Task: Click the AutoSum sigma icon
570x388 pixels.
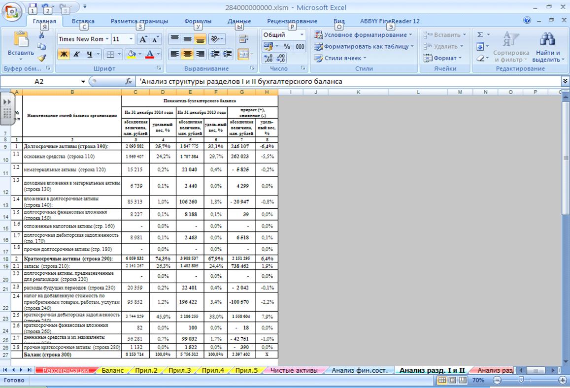Action: coord(480,35)
